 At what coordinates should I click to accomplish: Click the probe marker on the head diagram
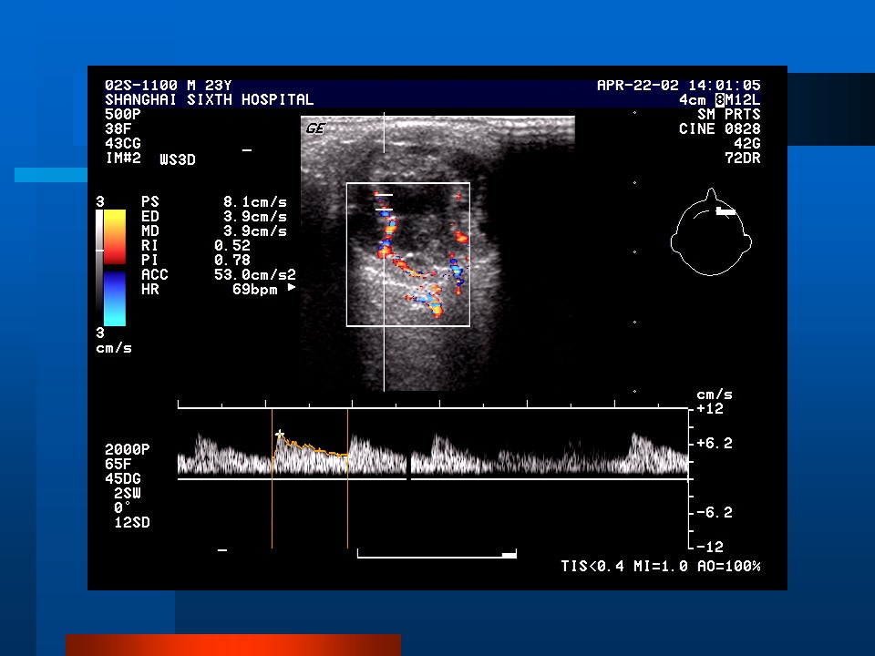(x=726, y=211)
